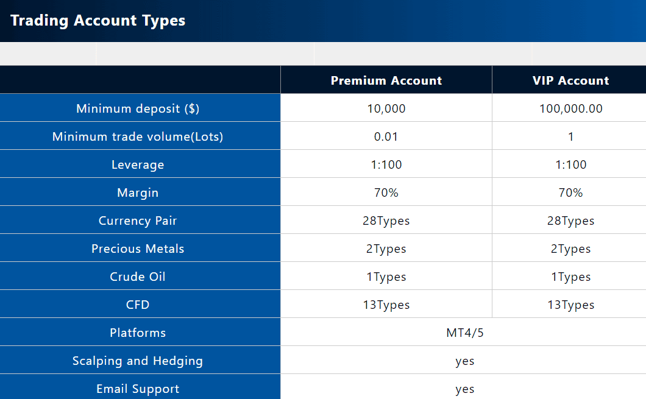The width and height of the screenshot is (646, 399).
Task: Click the 'Precious Metals' row label
Action: point(138,249)
